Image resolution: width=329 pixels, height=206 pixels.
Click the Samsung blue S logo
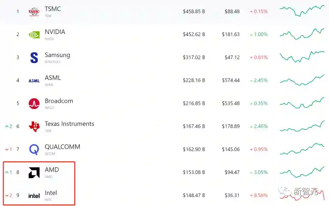click(x=34, y=58)
